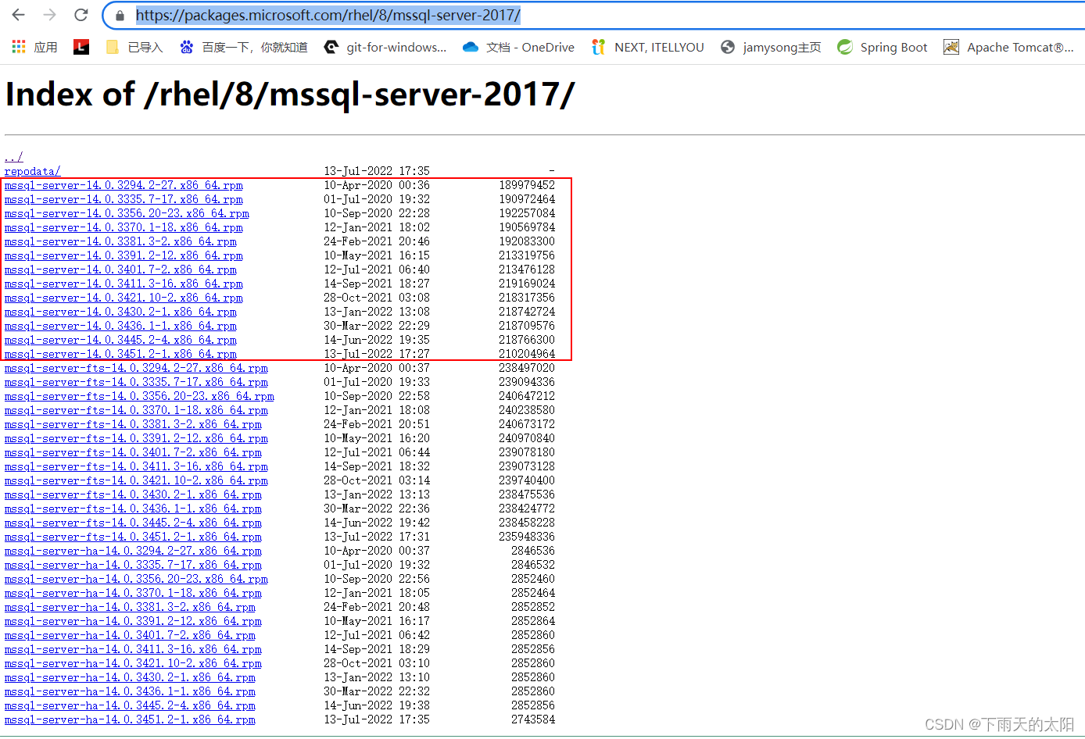Image resolution: width=1085 pixels, height=739 pixels.
Task: Open the 百度一下 bookmark
Action: [x=243, y=48]
